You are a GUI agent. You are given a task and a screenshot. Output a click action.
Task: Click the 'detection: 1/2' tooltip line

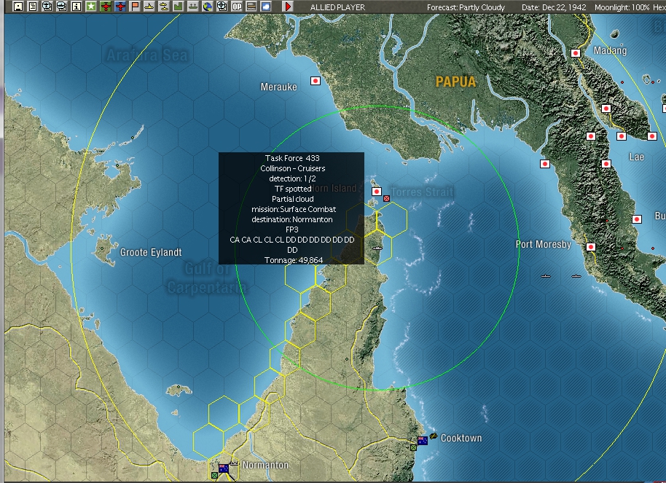(x=292, y=178)
